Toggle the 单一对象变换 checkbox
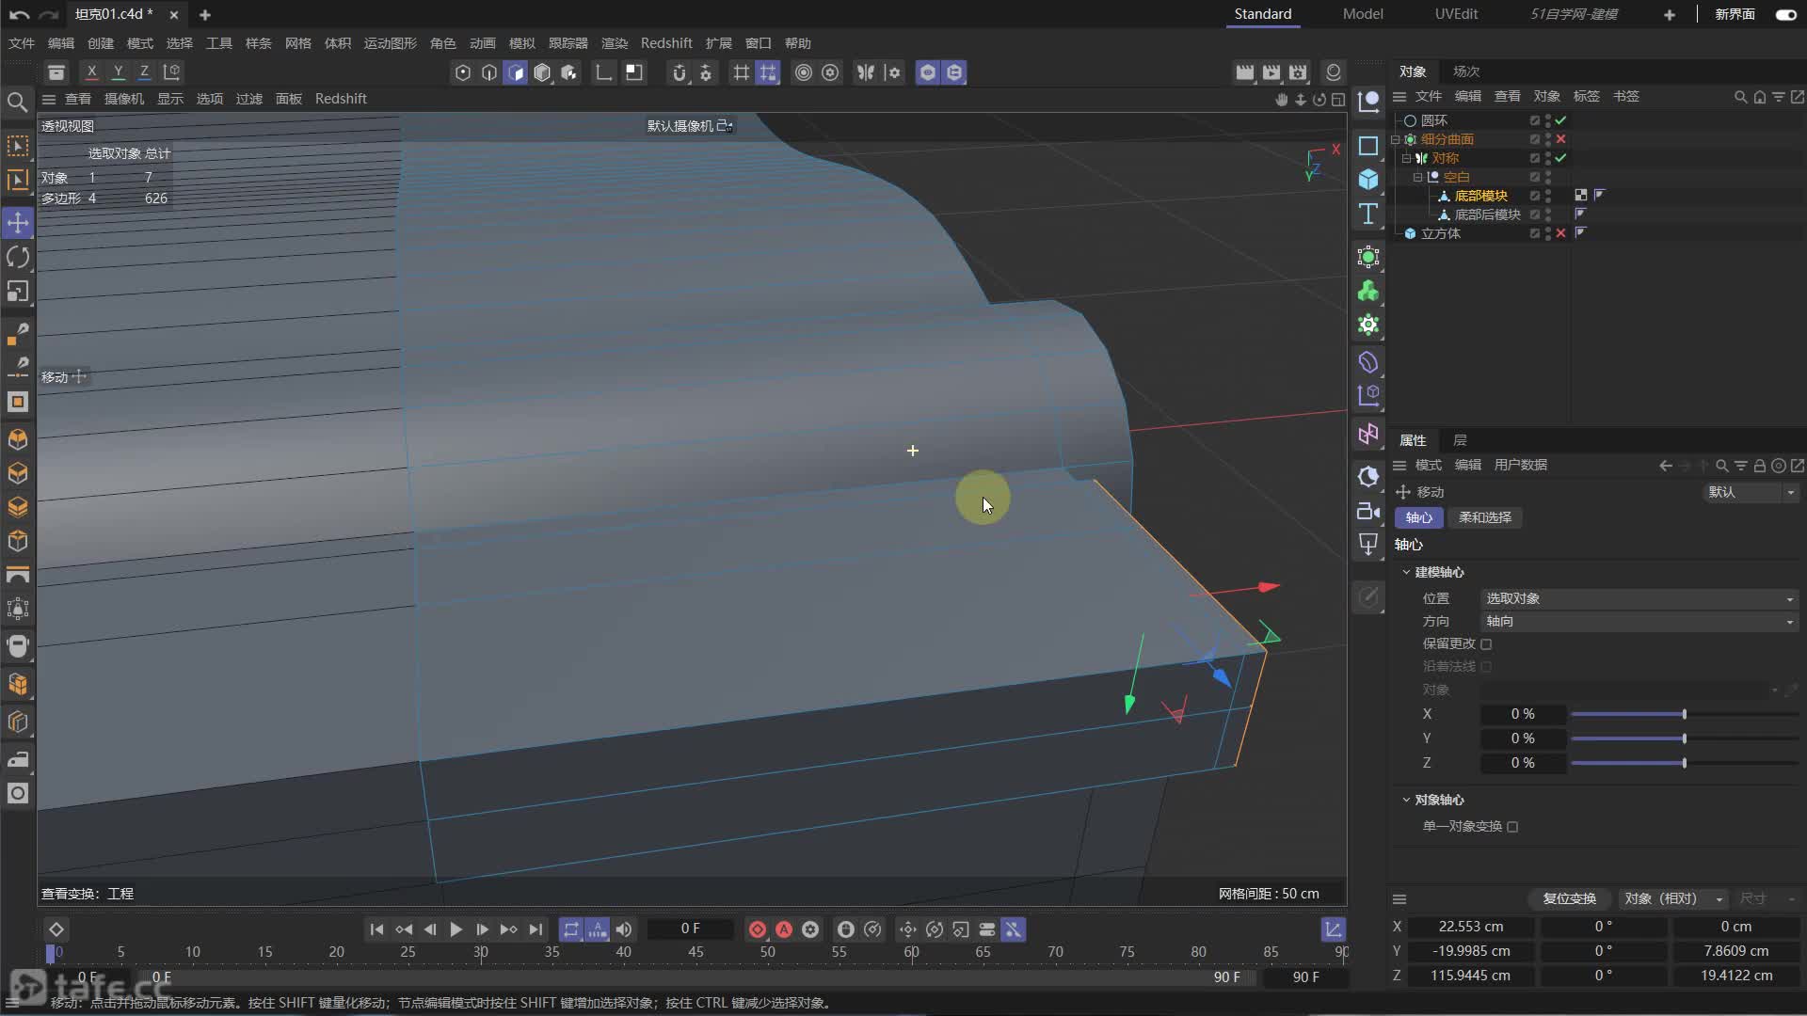The width and height of the screenshot is (1807, 1016). [1512, 827]
